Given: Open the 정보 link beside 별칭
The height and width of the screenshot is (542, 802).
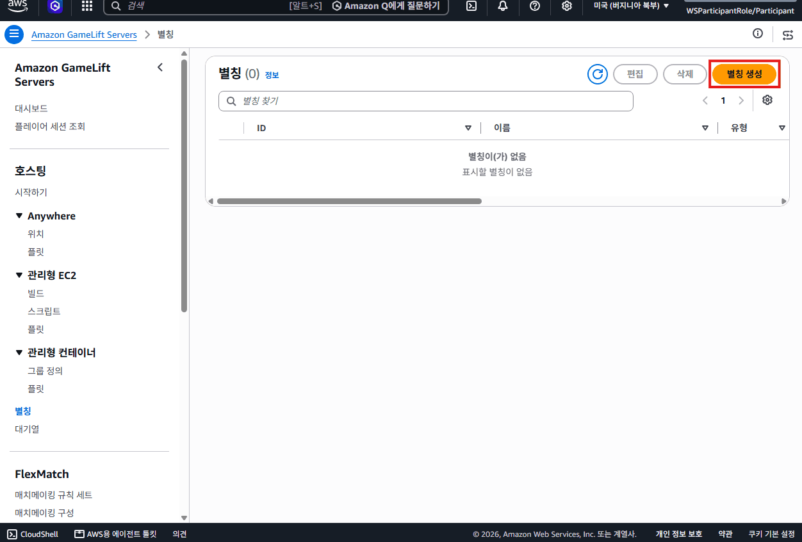Looking at the screenshot, I should (272, 75).
